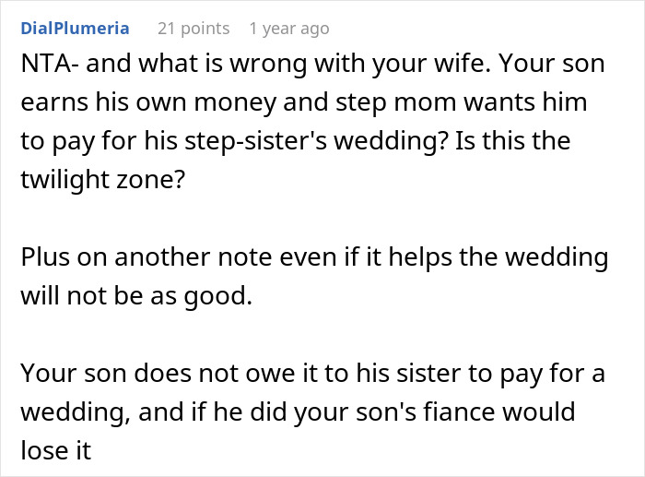Click the final words 'lose it'
Viewport: 645px width, 477px height.
click(52, 447)
